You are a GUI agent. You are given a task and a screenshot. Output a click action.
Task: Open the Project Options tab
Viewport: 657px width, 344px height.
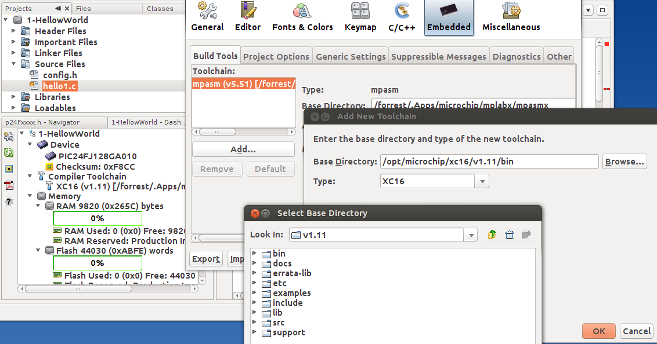[276, 56]
